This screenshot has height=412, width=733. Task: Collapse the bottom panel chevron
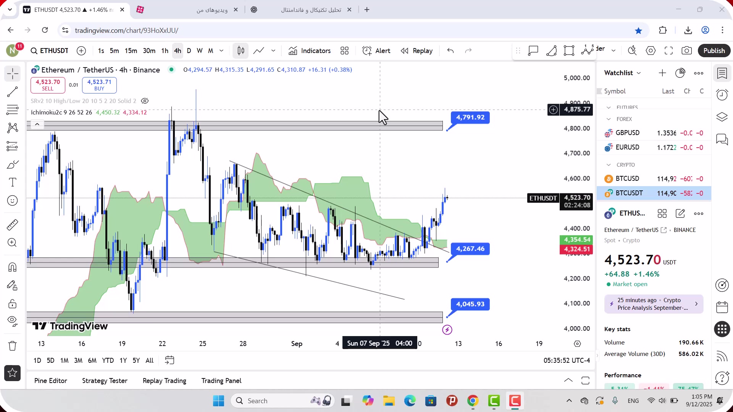tap(568, 380)
